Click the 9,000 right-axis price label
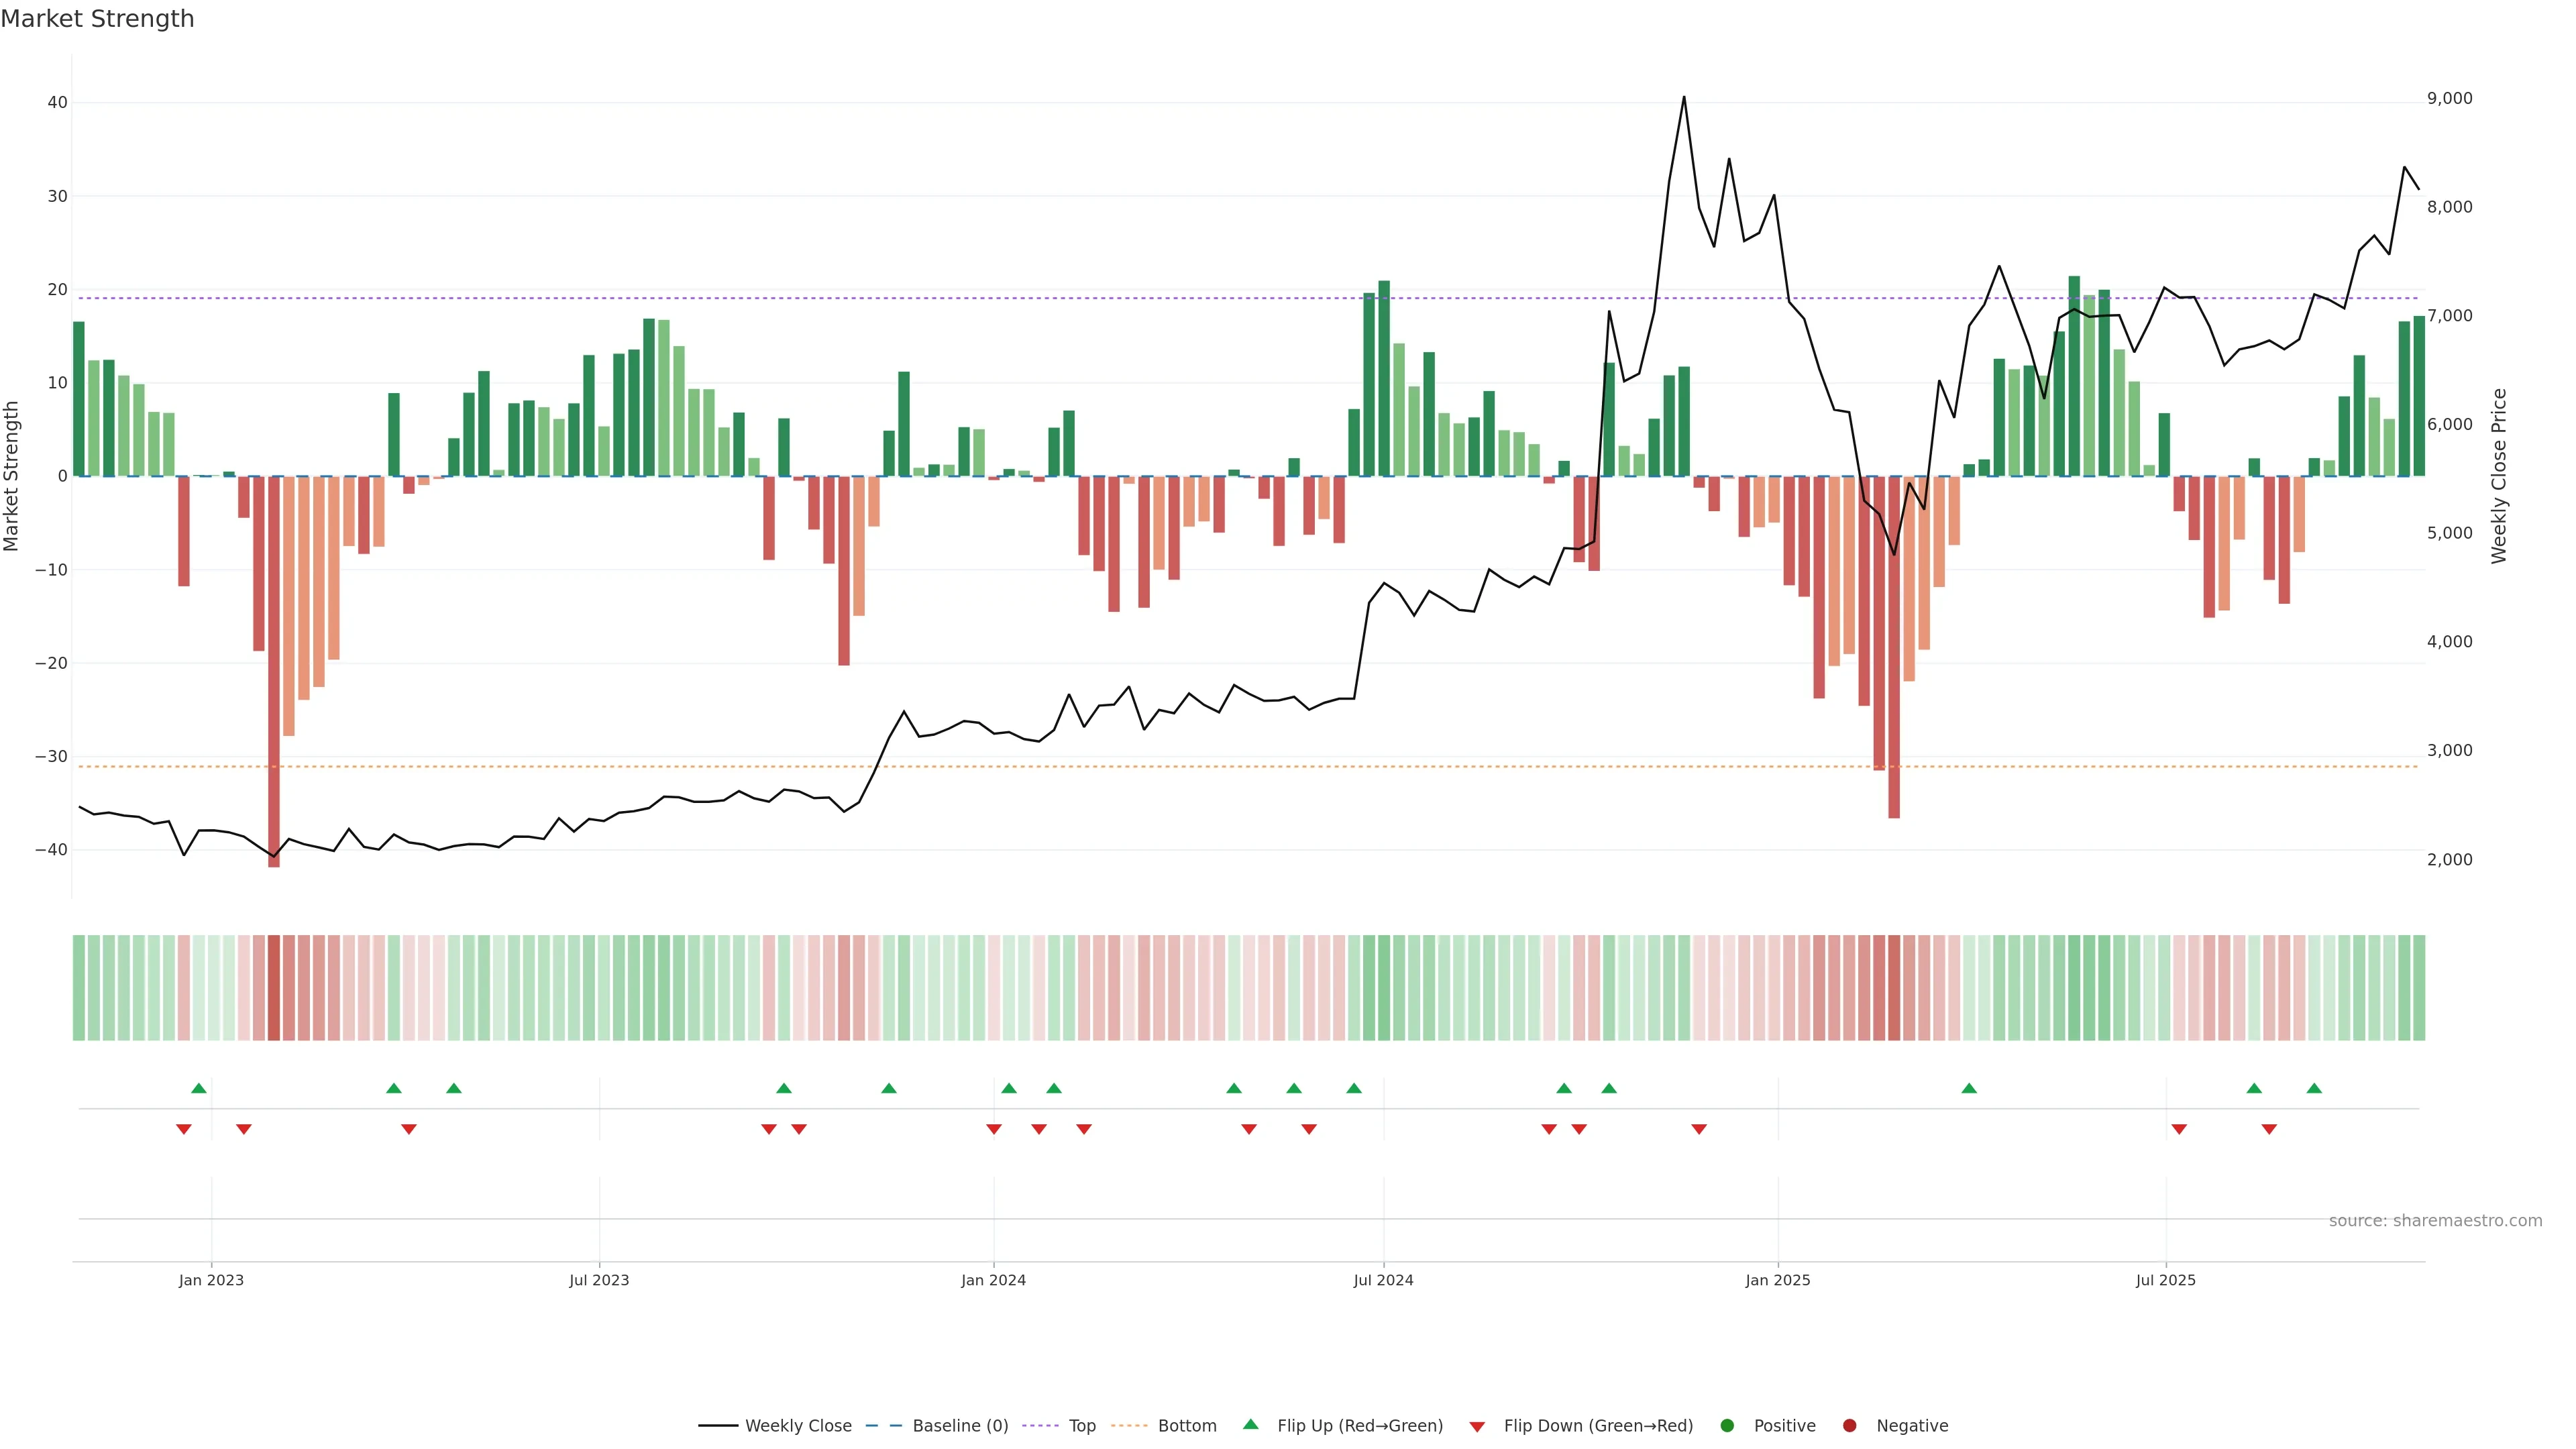The image size is (2576, 1449). 2449,98
